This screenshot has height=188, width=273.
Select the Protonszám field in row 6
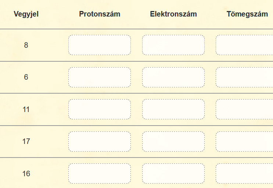[100, 77]
